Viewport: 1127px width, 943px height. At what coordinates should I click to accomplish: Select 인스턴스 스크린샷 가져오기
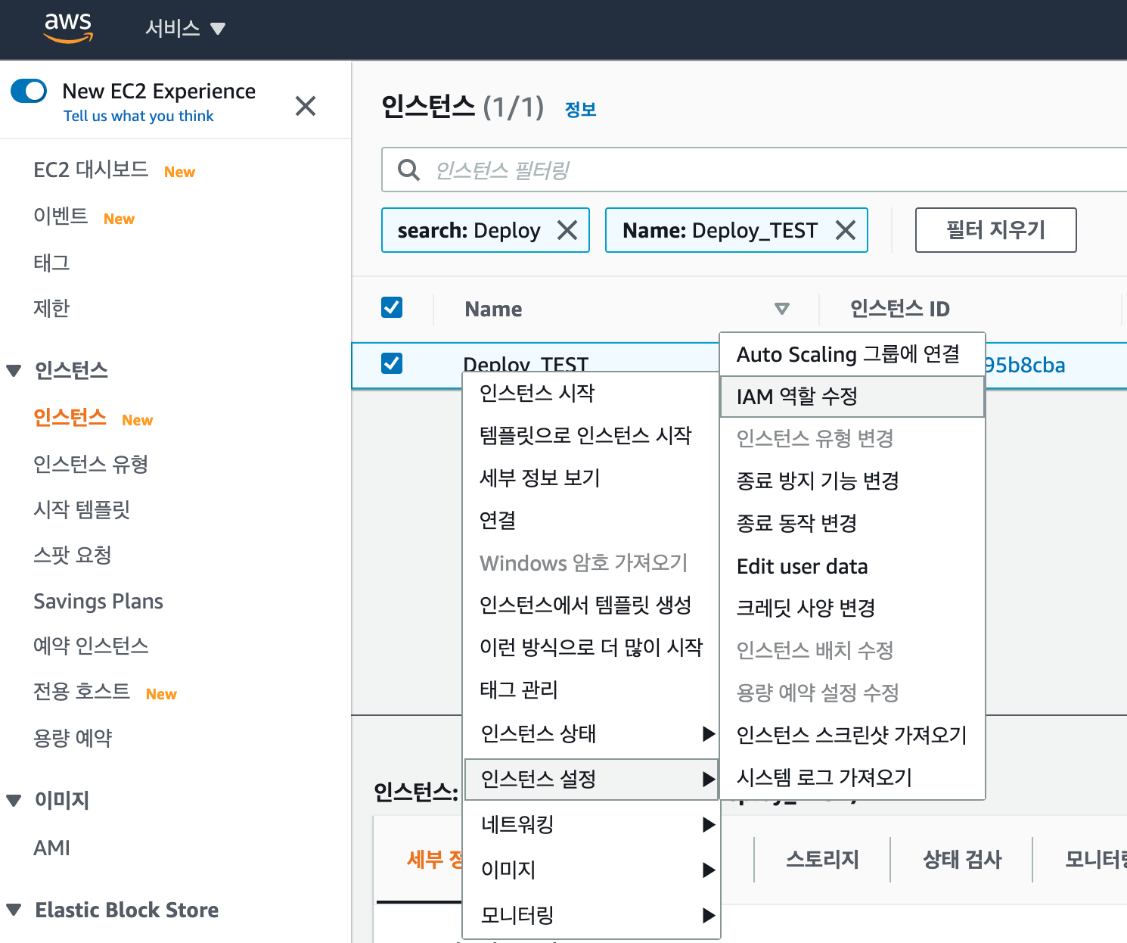point(852,735)
